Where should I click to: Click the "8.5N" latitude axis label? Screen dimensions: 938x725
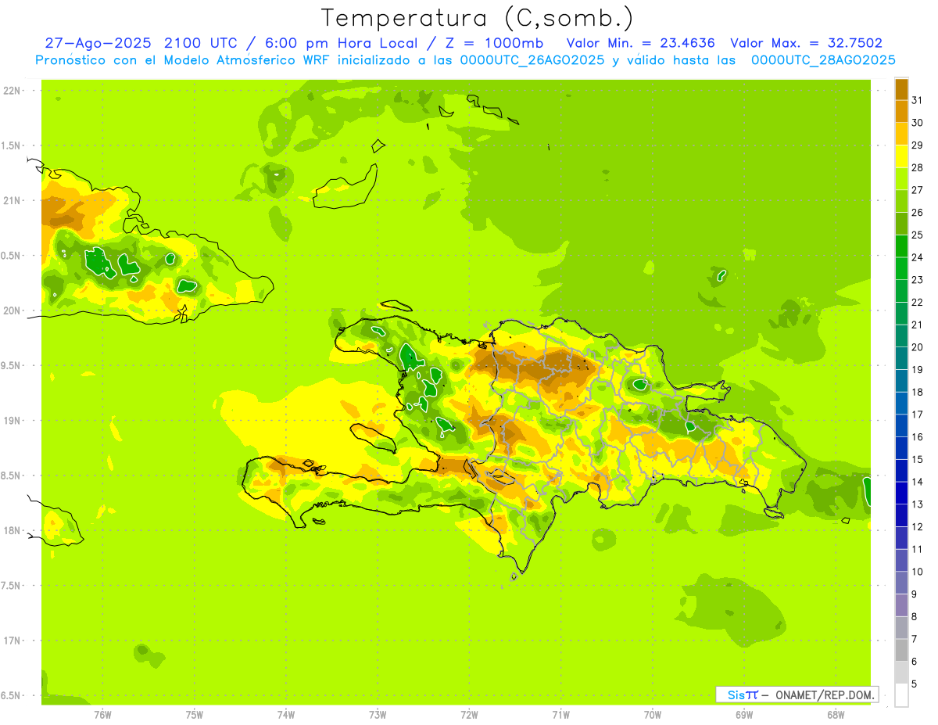coord(12,476)
